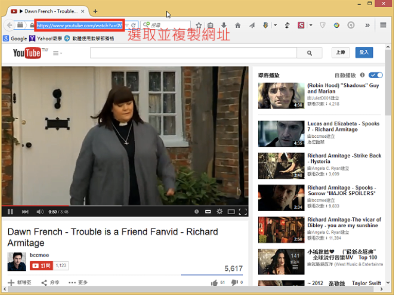Click the autoplay info icon

point(362,75)
